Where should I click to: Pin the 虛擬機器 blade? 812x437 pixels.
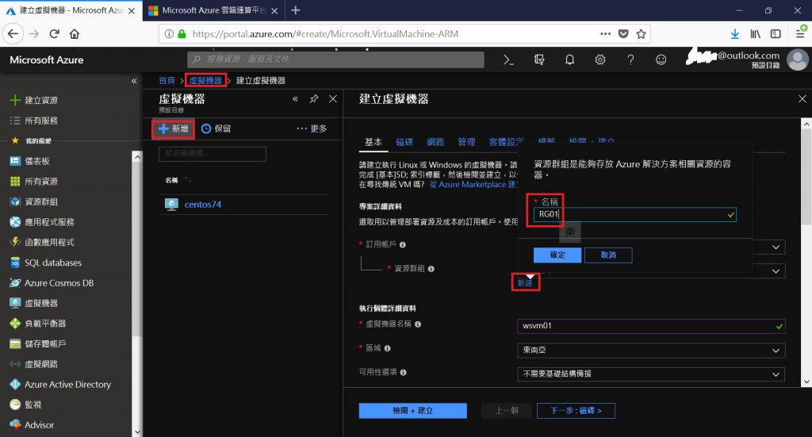click(x=314, y=99)
